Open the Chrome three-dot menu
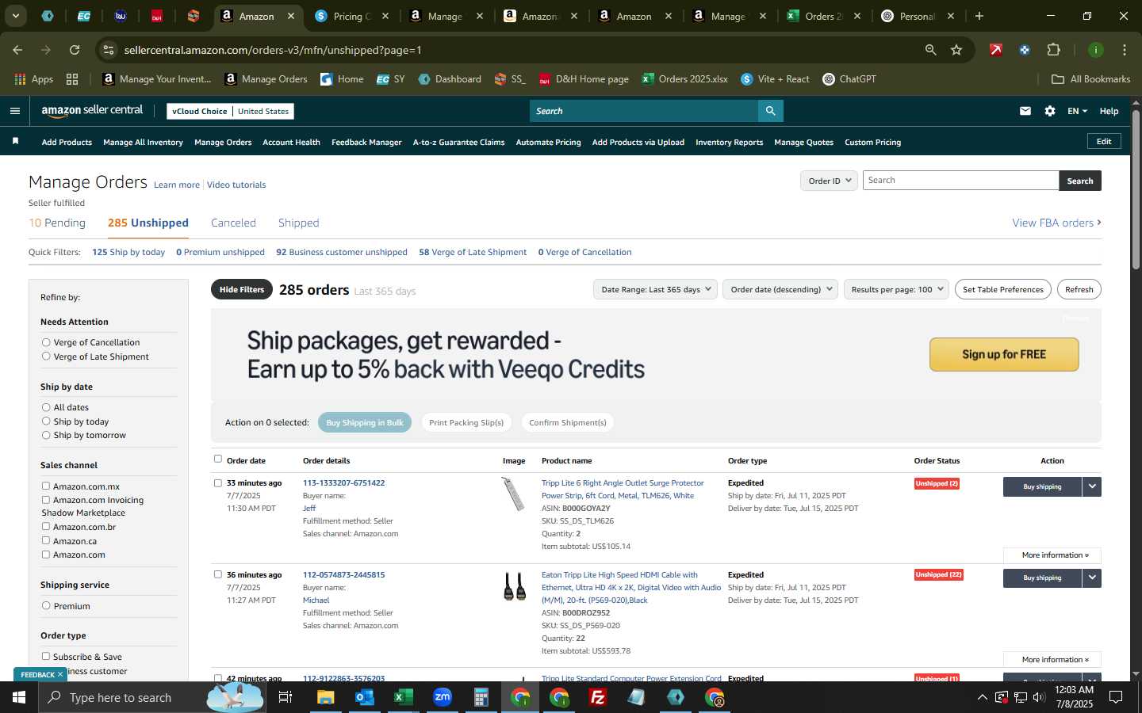The height and width of the screenshot is (713, 1142). click(x=1125, y=50)
